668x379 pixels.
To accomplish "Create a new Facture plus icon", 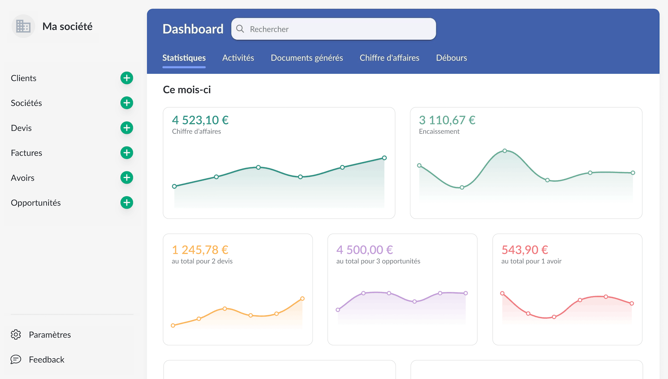I will coord(126,153).
